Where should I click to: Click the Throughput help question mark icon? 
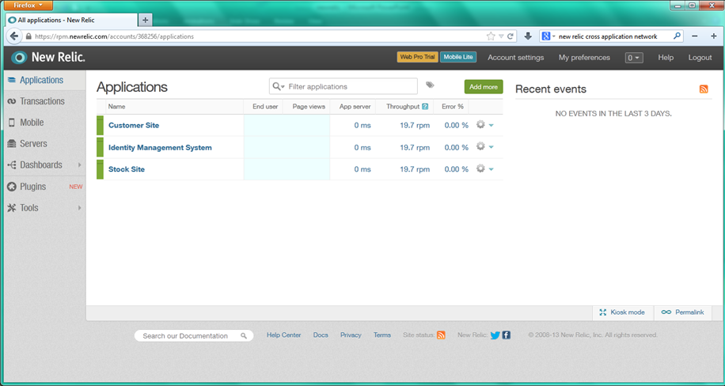(425, 107)
